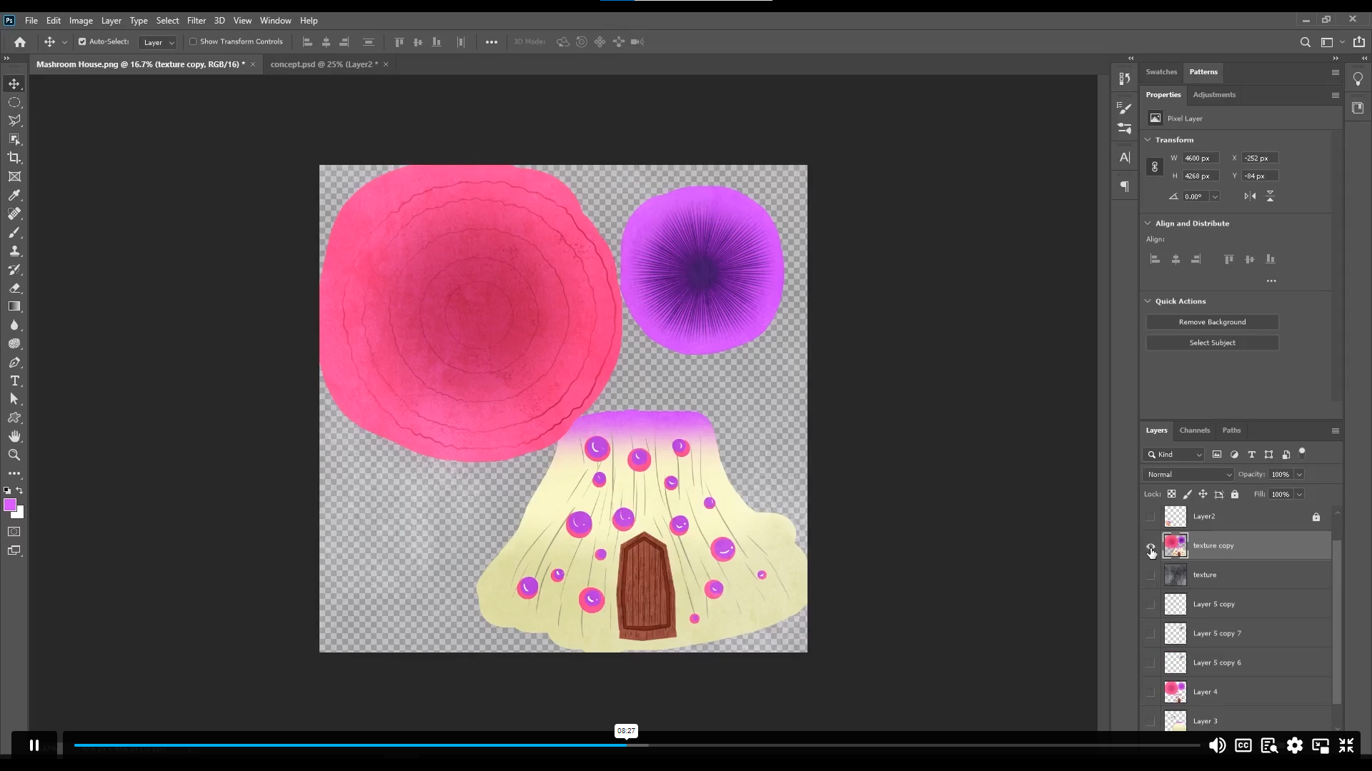1372x771 pixels.
Task: Toggle Auto-Select in the options bar
Action: (x=81, y=41)
